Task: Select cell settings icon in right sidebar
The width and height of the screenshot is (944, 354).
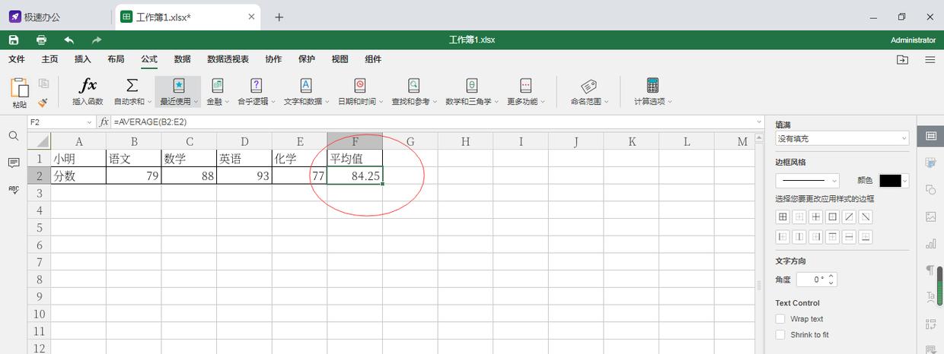Action: 930,136
